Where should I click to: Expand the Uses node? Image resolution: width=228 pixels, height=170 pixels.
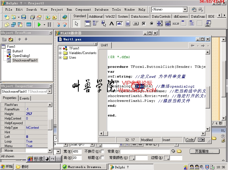pyautogui.click(x=60, y=58)
